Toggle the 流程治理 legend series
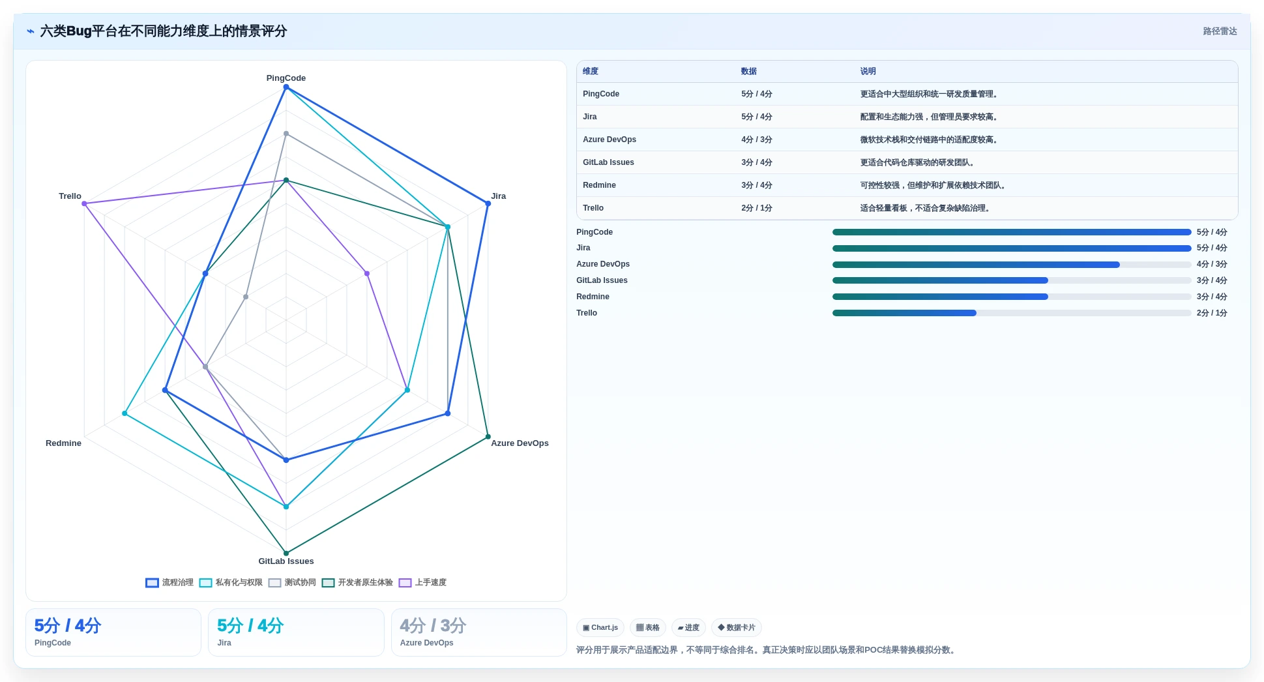 169,582
